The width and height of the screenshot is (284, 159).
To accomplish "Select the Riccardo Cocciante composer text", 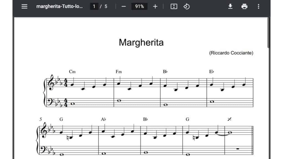I will 231,53.
